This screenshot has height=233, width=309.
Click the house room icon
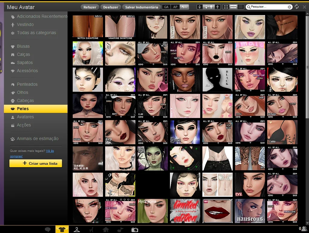[106, 229]
